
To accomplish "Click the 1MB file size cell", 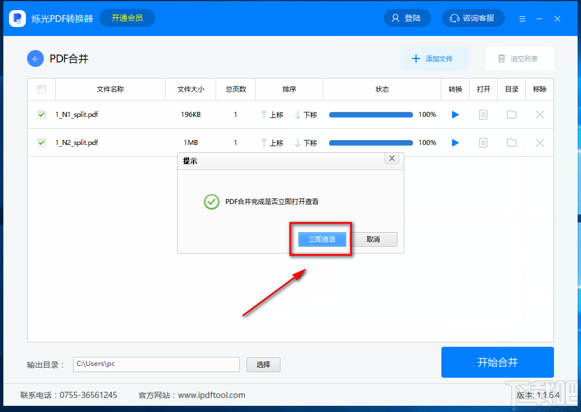I will click(x=191, y=143).
